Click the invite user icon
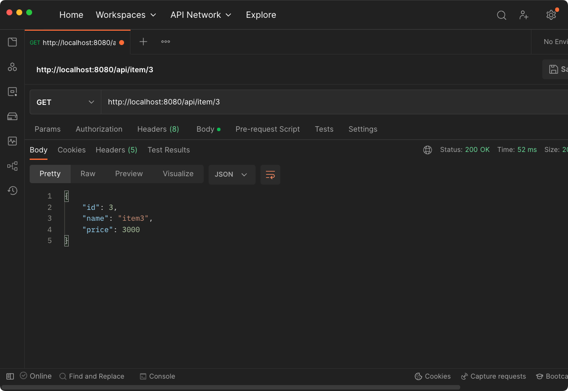Viewport: 568px width, 391px height. (x=524, y=15)
